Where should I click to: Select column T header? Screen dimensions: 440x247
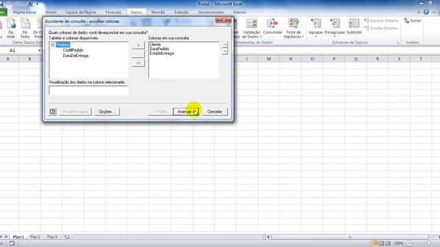click(421, 59)
